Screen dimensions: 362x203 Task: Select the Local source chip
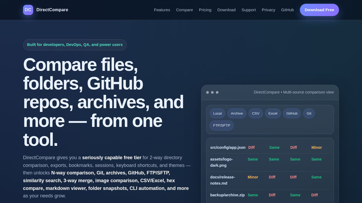(x=217, y=114)
